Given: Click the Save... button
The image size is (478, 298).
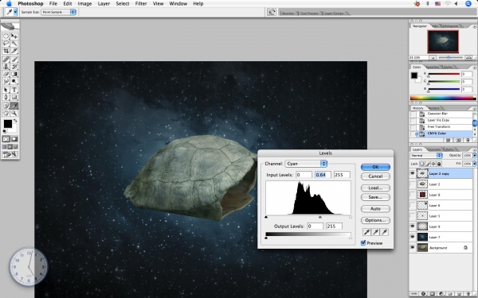Looking at the screenshot, I should [x=375, y=197].
